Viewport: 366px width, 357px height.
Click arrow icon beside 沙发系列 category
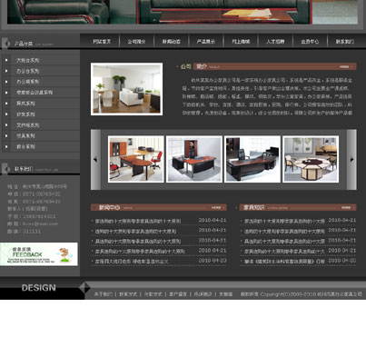(x=6, y=114)
